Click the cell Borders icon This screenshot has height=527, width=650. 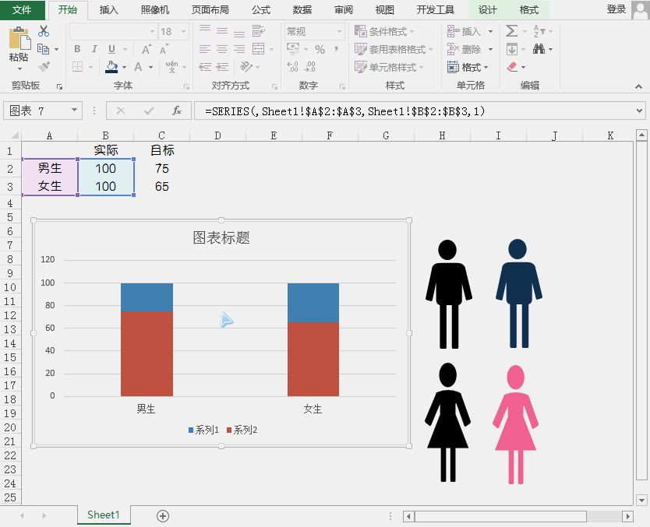tap(77, 67)
